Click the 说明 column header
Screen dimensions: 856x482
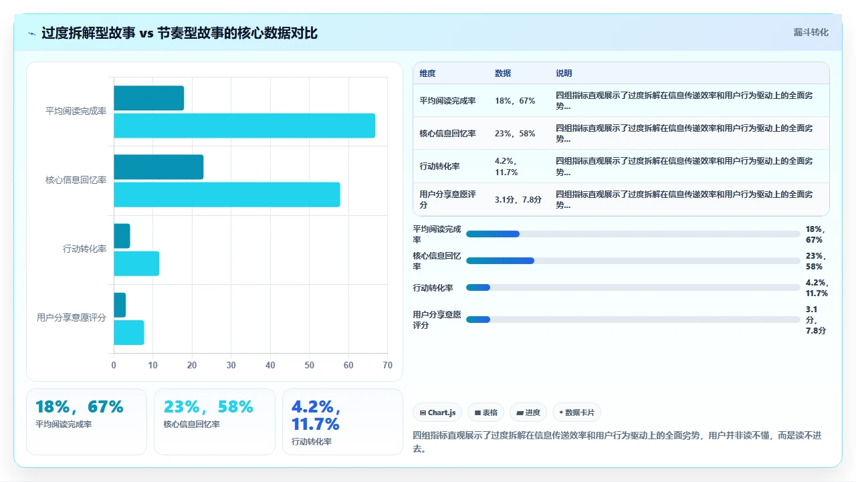coord(564,74)
